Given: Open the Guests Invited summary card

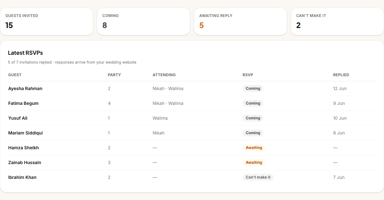Looking at the screenshot, I should [46, 21].
